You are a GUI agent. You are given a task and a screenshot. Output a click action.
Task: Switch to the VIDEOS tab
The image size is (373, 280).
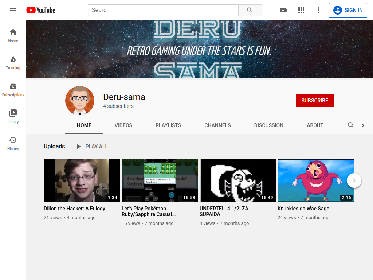[123, 125]
